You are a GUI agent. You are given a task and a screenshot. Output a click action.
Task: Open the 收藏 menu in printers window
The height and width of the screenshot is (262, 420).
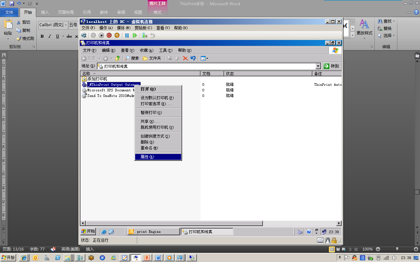coord(146,50)
